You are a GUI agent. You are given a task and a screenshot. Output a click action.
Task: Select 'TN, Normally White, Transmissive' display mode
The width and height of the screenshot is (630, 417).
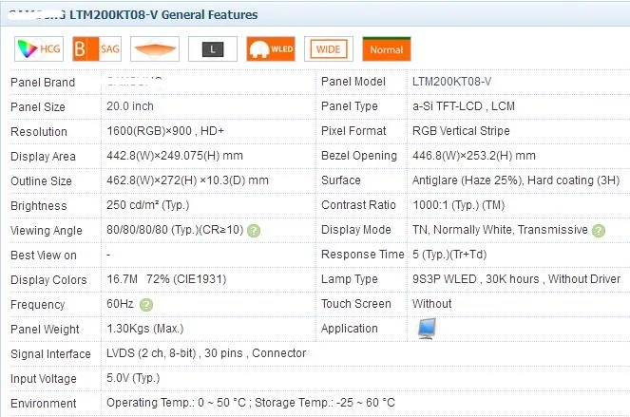pyautogui.click(x=500, y=230)
